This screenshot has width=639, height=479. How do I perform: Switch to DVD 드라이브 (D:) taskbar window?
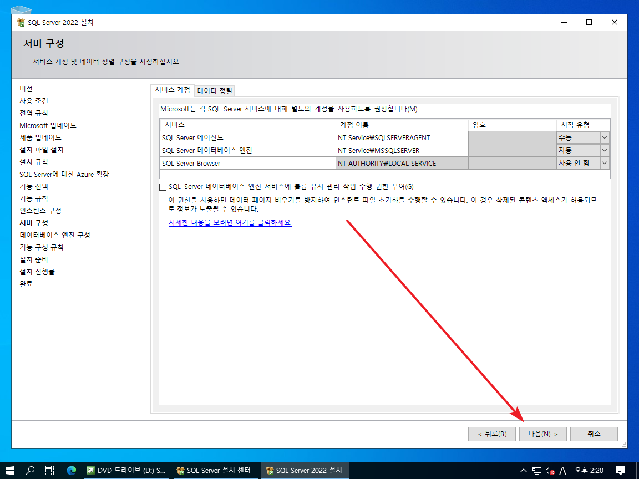(x=126, y=470)
